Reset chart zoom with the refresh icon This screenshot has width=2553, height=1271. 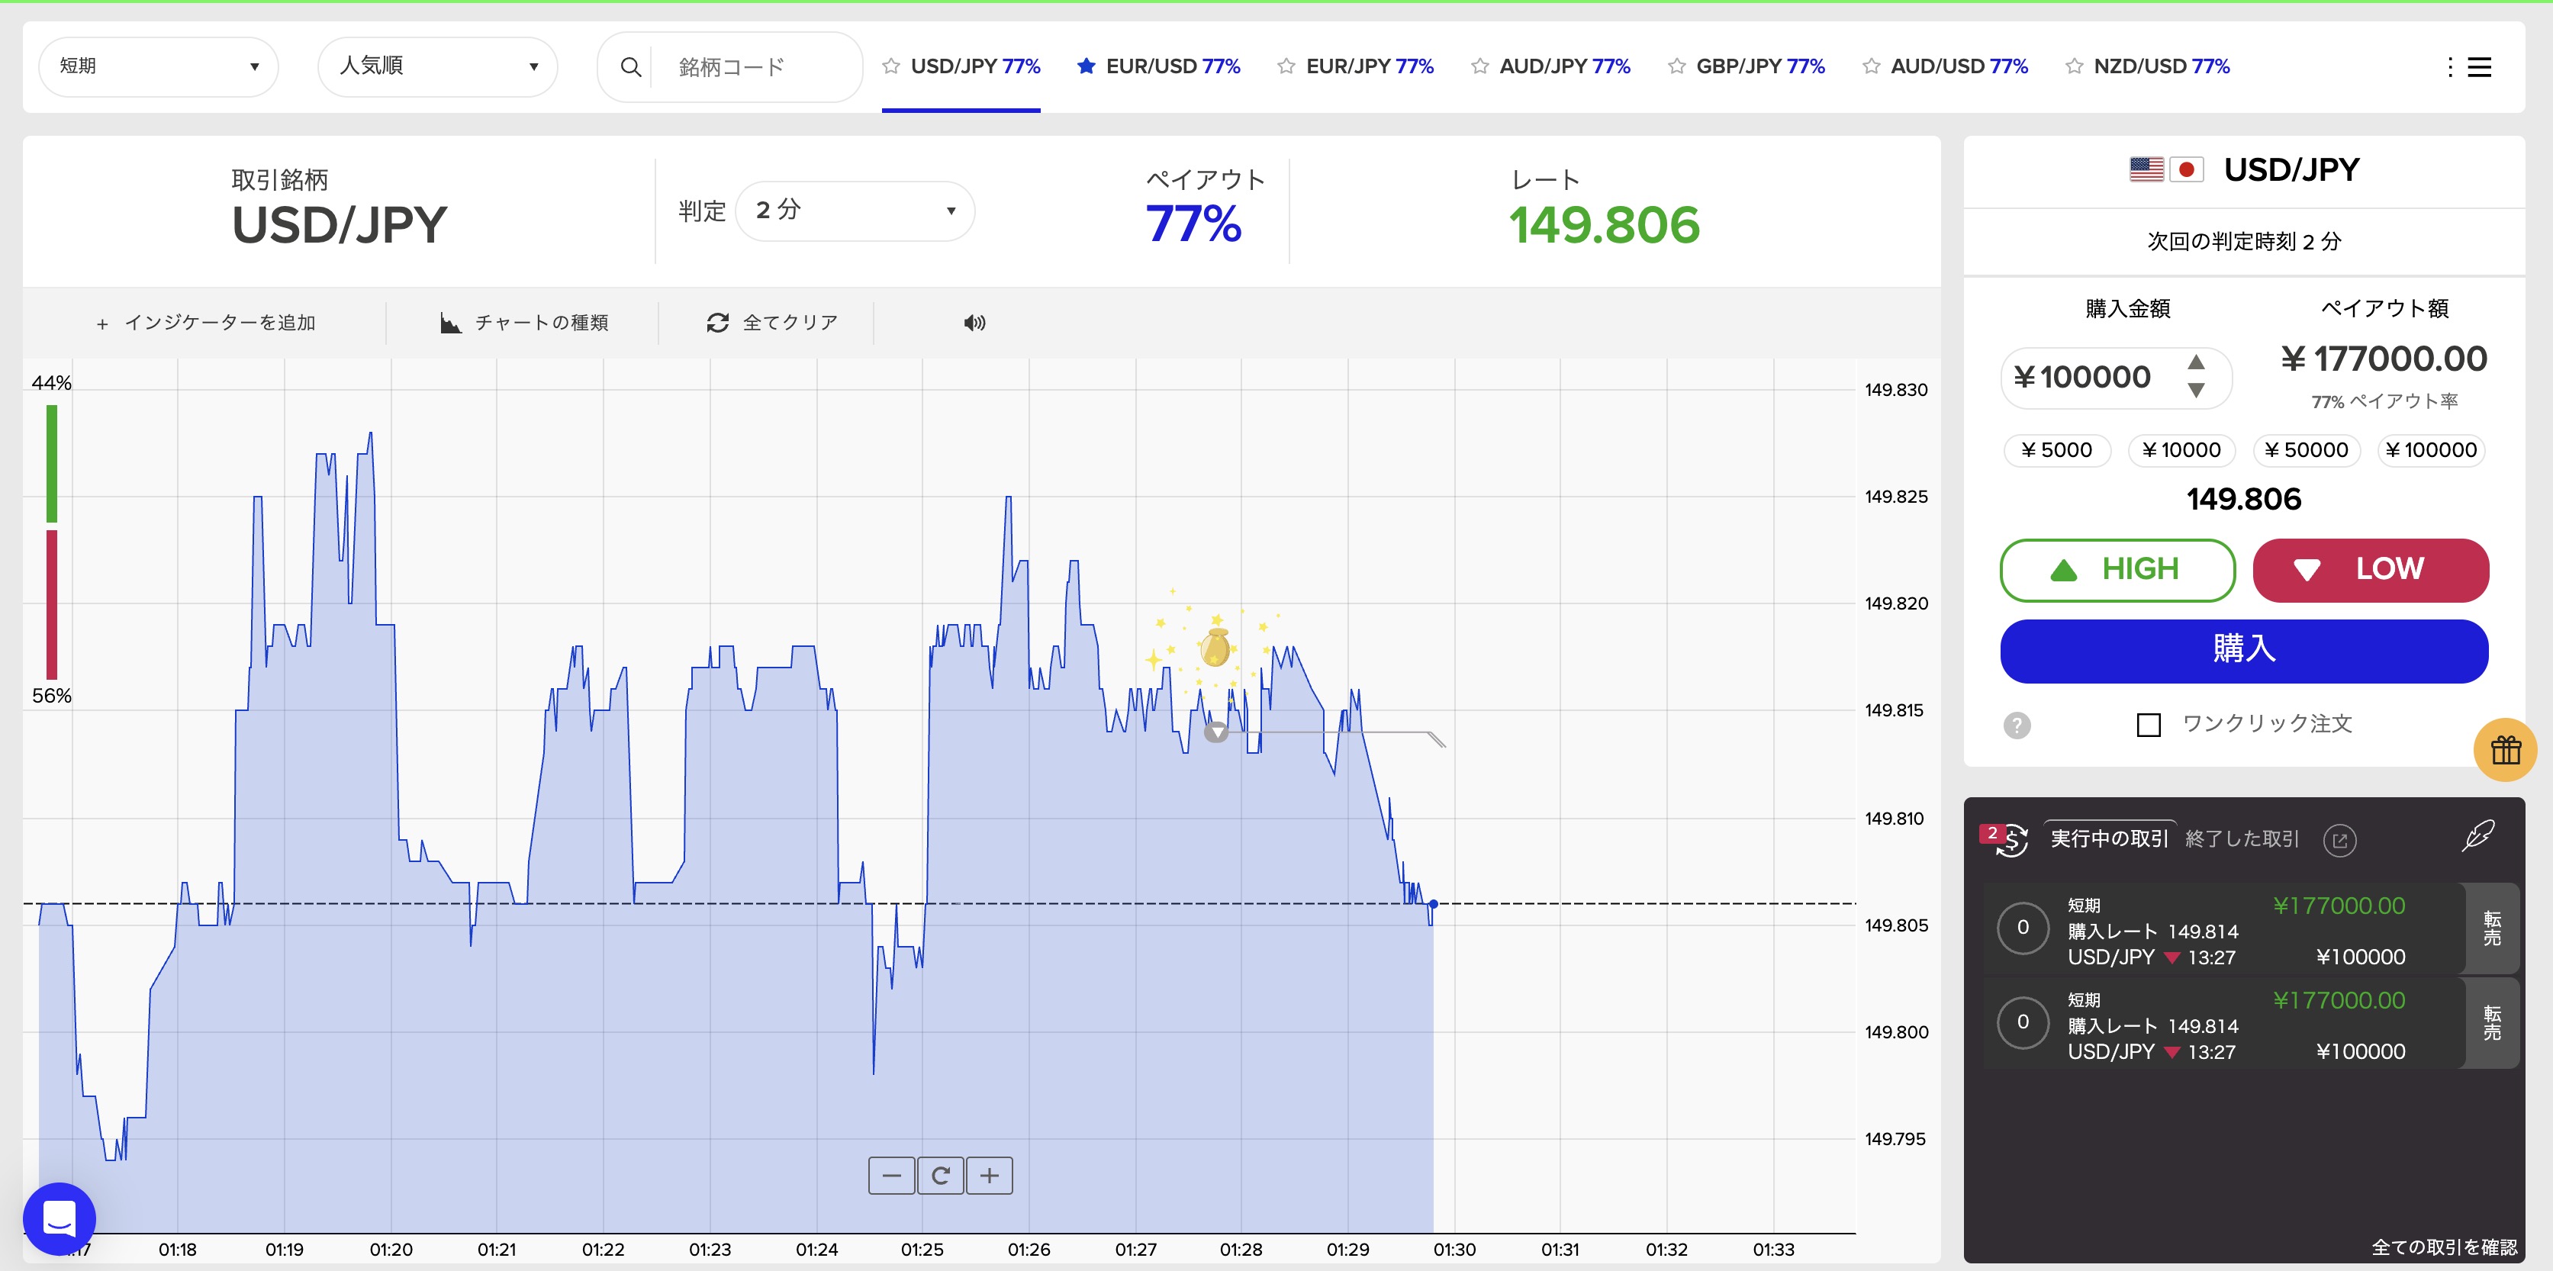(x=941, y=1176)
